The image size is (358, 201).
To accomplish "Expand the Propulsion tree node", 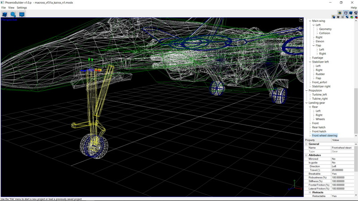I will (307, 91).
